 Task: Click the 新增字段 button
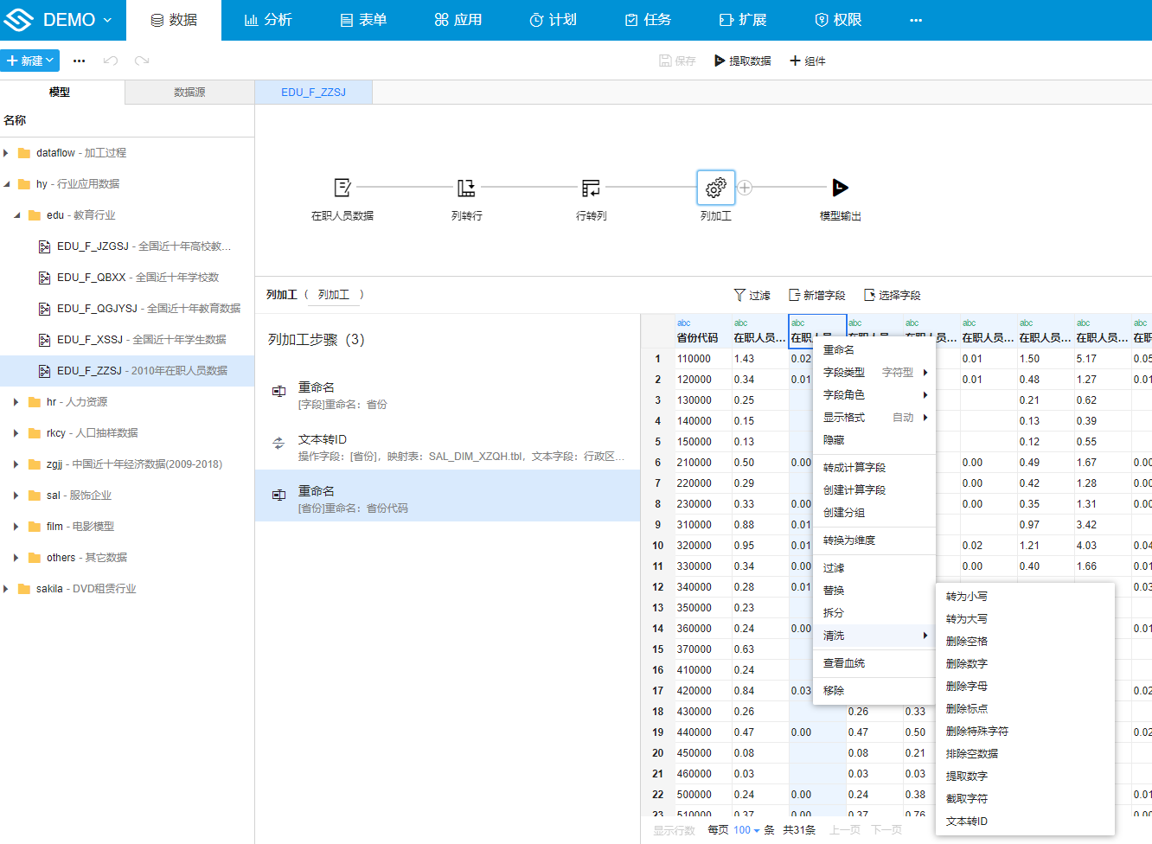816,295
